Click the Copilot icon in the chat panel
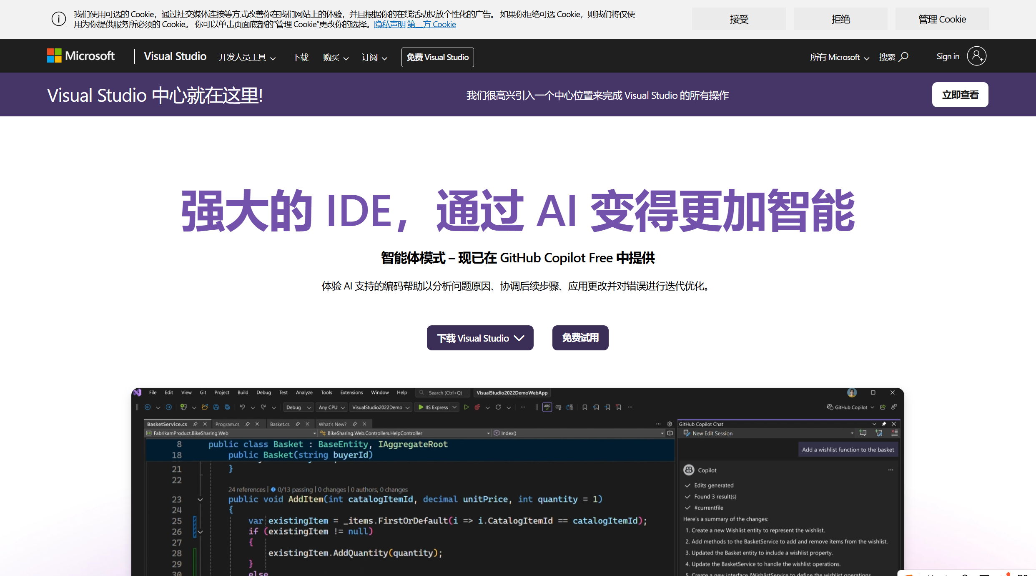The height and width of the screenshot is (576, 1036). [689, 470]
